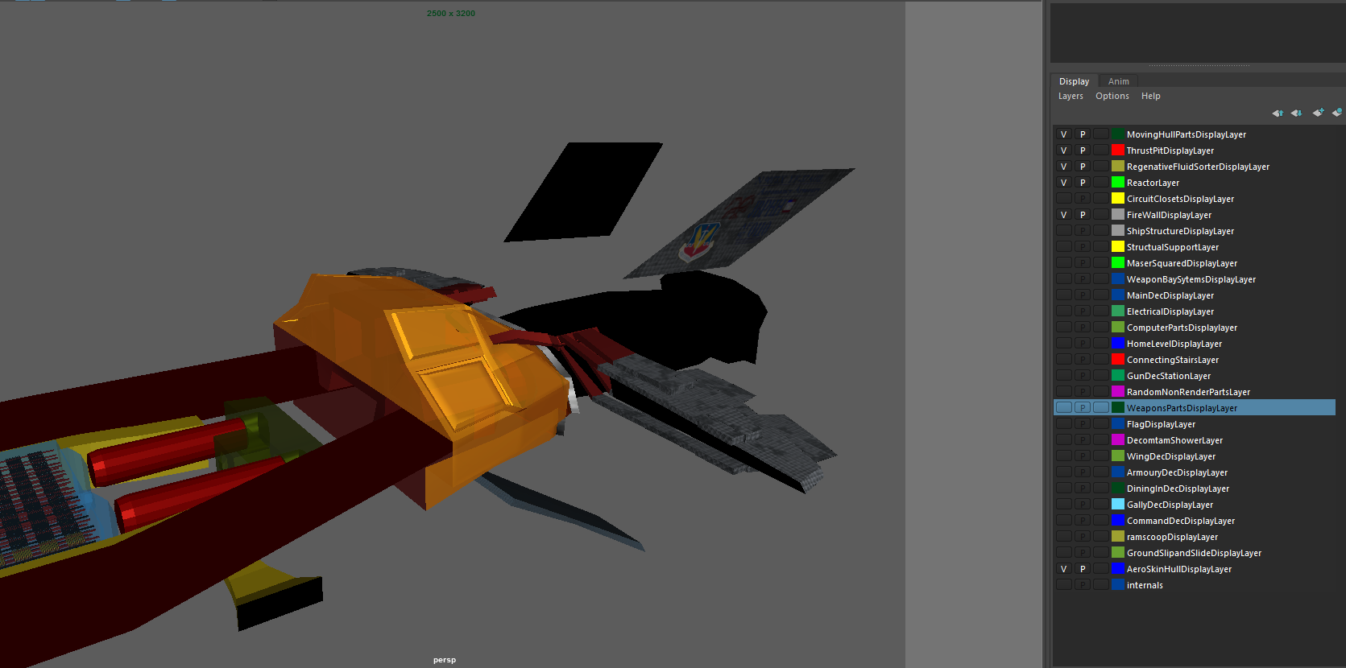This screenshot has height=668, width=1346.
Task: Create a new empty display layer
Action: click(1318, 113)
